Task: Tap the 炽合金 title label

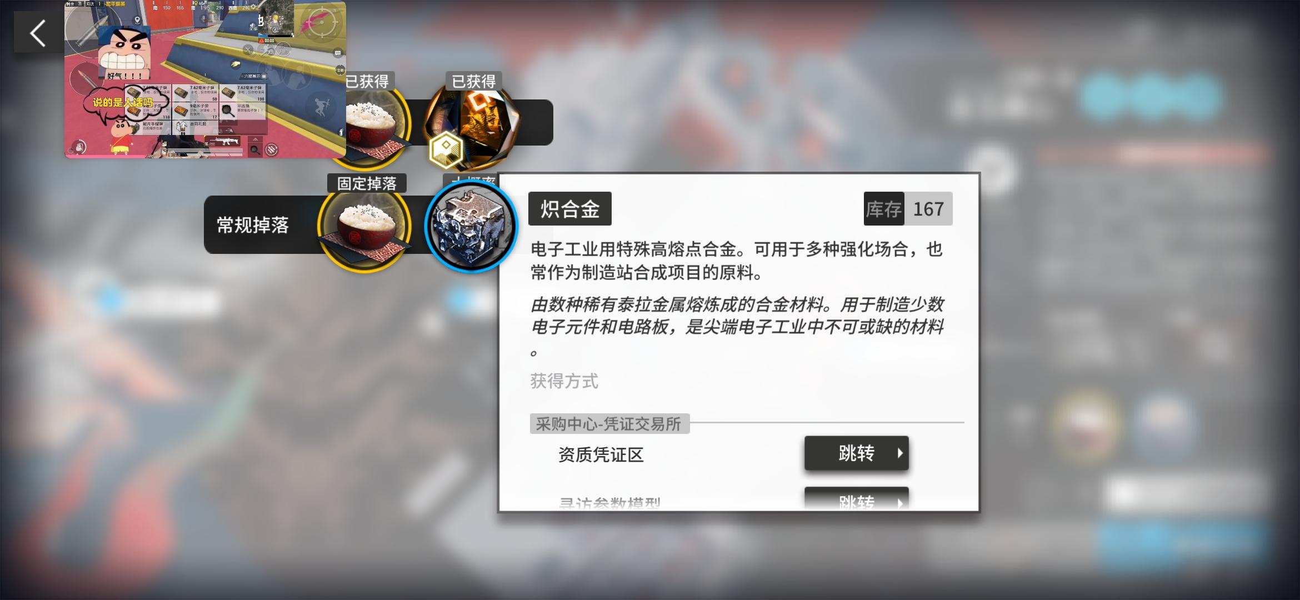Action: [x=570, y=209]
